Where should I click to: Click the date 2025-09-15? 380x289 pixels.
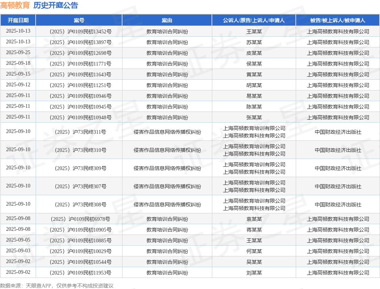click(18, 74)
